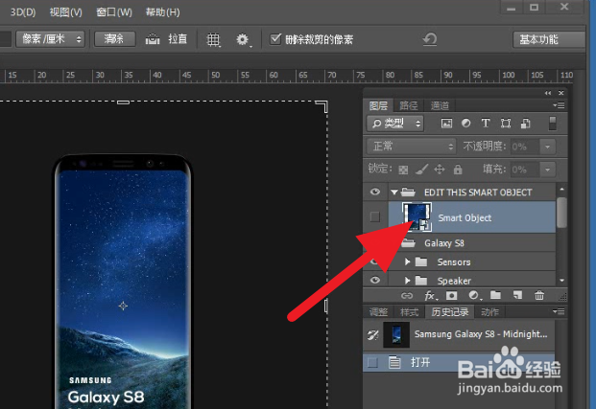Add a layer style with fx icon
The height and width of the screenshot is (409, 596).
tap(430, 295)
